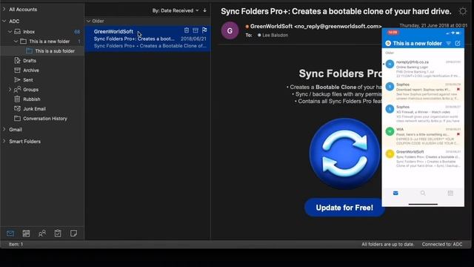
Task: Tap the phone's bottom search icon
Action: [423, 193]
